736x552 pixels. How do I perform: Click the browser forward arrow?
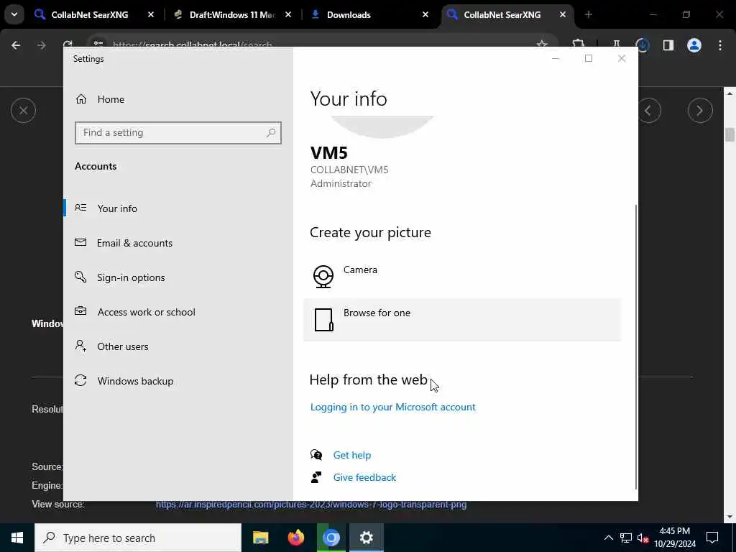point(41,45)
